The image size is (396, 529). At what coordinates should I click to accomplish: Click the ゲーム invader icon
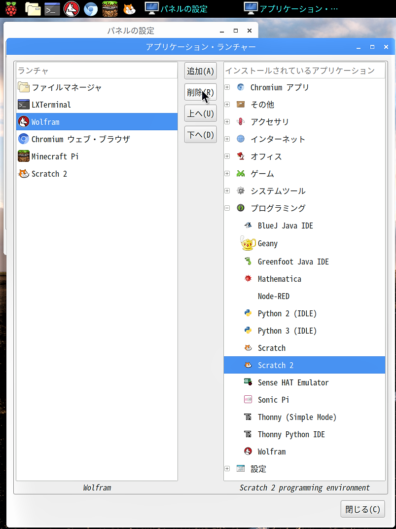coord(240,174)
